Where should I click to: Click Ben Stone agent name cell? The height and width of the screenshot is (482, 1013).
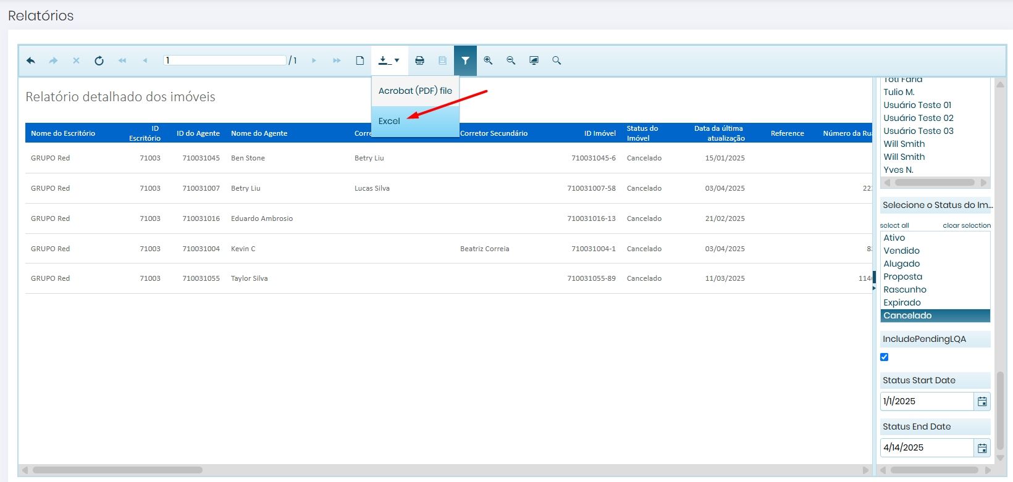click(248, 158)
